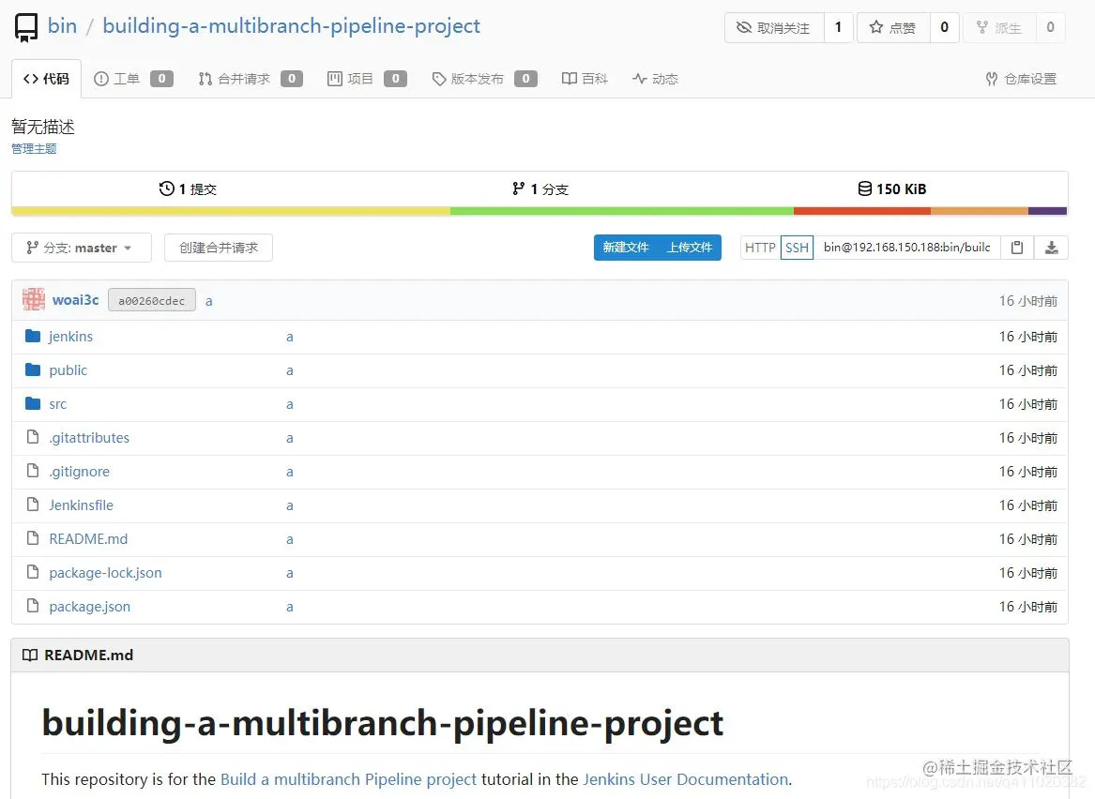Image resolution: width=1095 pixels, height=799 pixels.
Task: Click the storage icon next to 150 KiB
Action: (864, 188)
